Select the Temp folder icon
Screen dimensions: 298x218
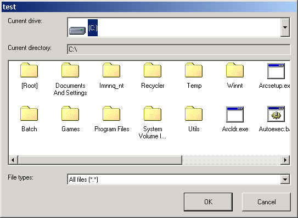click(194, 70)
